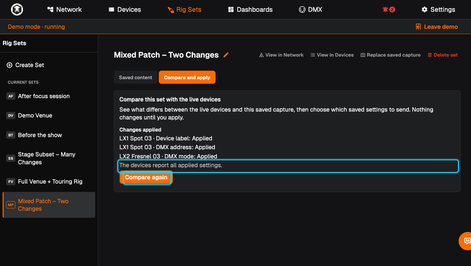Click the trash icon beside Delete set
471x266 pixels.
click(430, 55)
